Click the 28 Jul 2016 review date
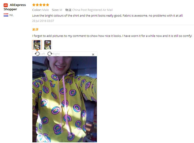The width and height of the screenshot is (194, 143). point(43,21)
